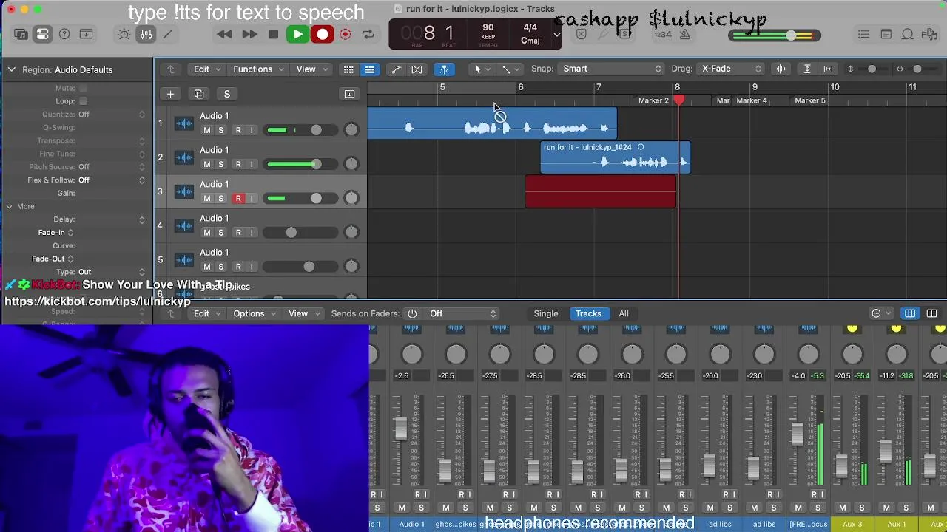Disable record on track 3 R button
947x532 pixels.
[x=238, y=198]
